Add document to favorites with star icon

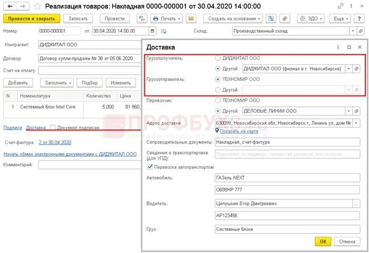pyautogui.click(x=37, y=6)
